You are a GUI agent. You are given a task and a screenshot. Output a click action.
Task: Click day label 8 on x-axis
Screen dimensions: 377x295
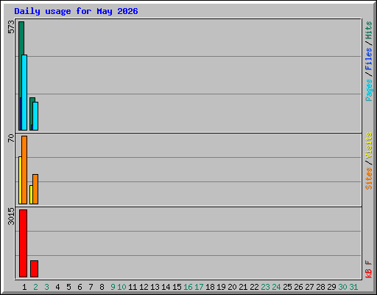tap(102, 287)
